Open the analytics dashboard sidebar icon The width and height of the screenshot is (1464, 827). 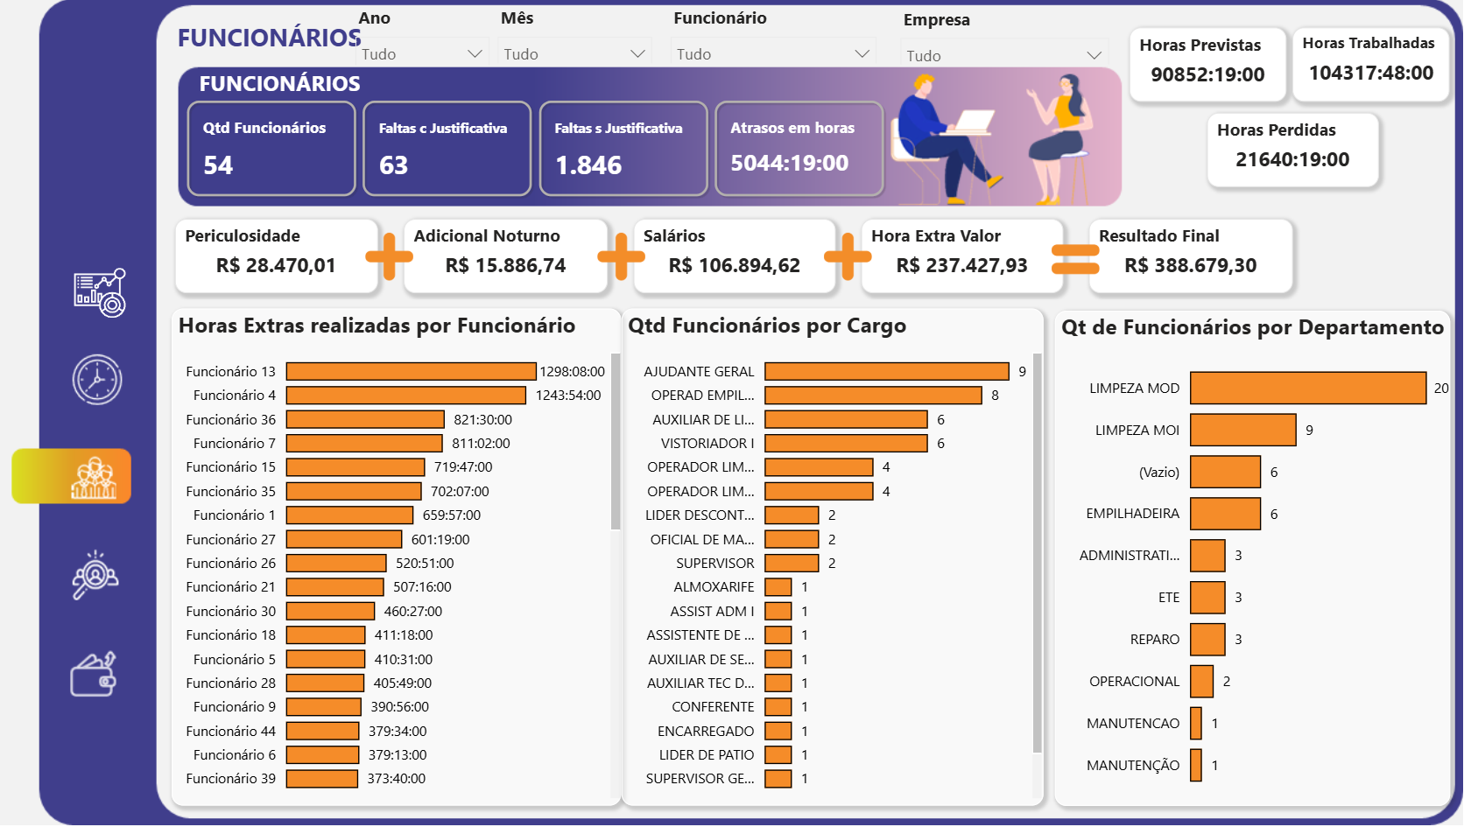click(99, 292)
